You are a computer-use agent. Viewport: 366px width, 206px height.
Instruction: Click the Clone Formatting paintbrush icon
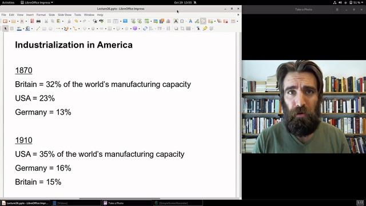(69, 21)
